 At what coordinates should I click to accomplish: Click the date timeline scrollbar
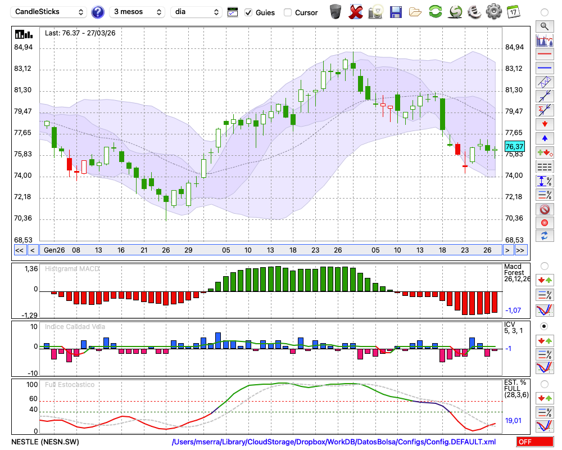point(270,250)
